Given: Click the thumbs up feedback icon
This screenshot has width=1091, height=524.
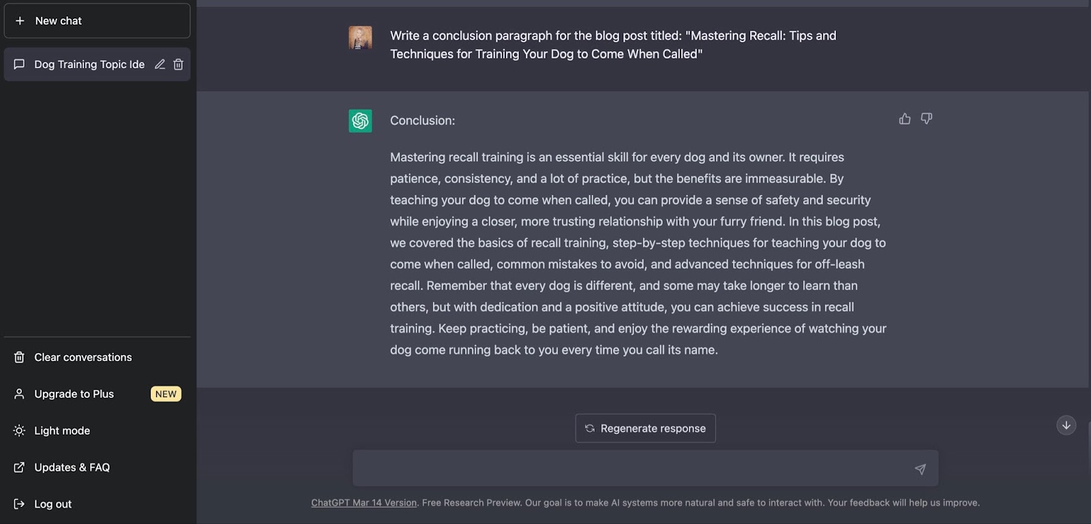Looking at the screenshot, I should [x=905, y=119].
